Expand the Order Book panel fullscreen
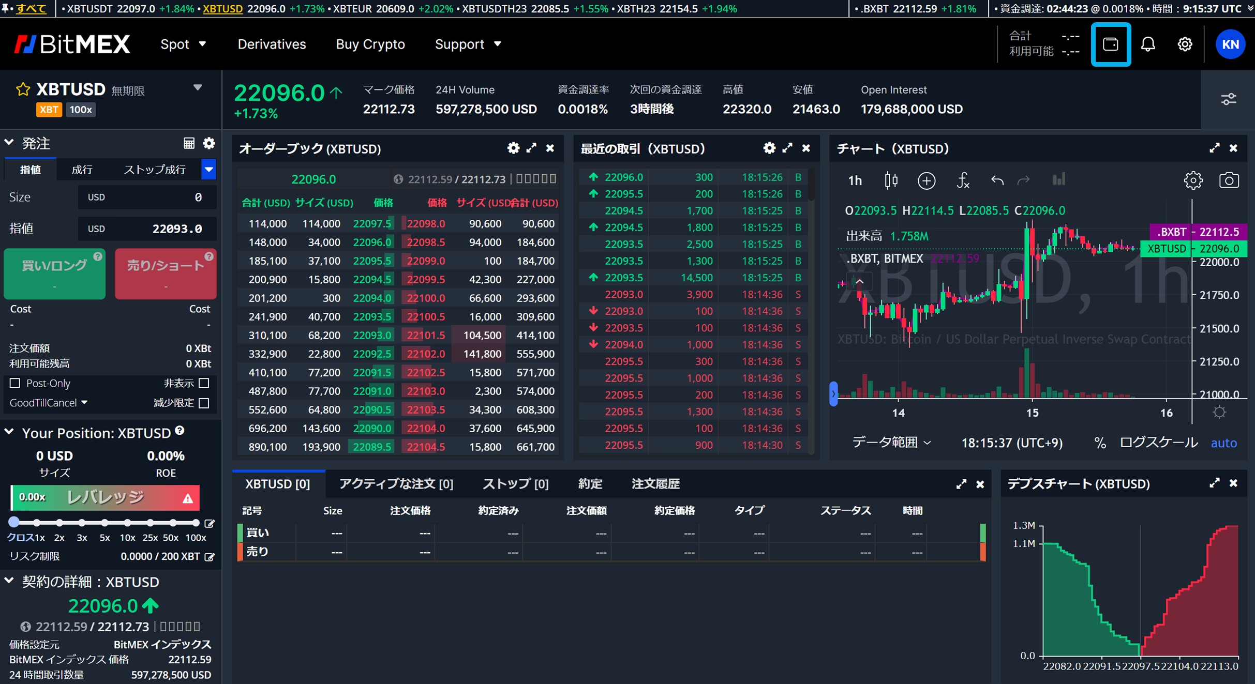The height and width of the screenshot is (684, 1255). pyautogui.click(x=531, y=148)
